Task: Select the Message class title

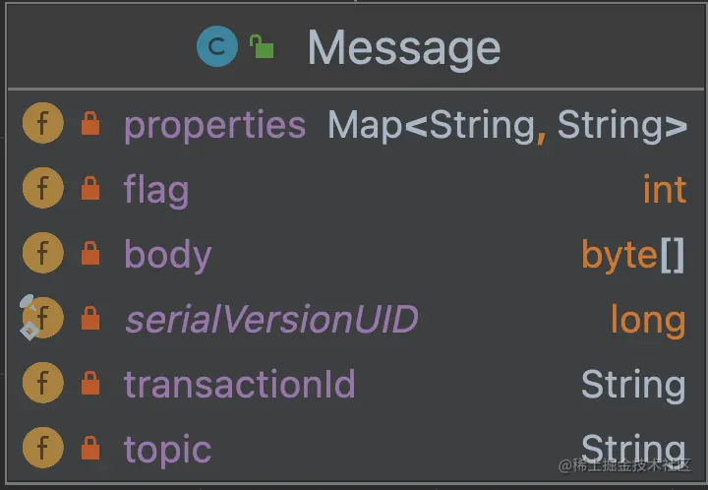Action: click(404, 47)
